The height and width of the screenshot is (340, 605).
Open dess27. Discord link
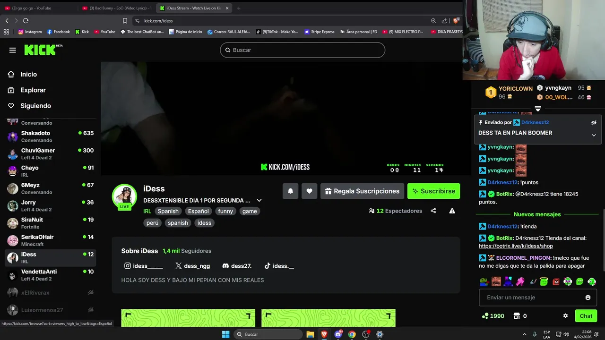pyautogui.click(x=237, y=266)
